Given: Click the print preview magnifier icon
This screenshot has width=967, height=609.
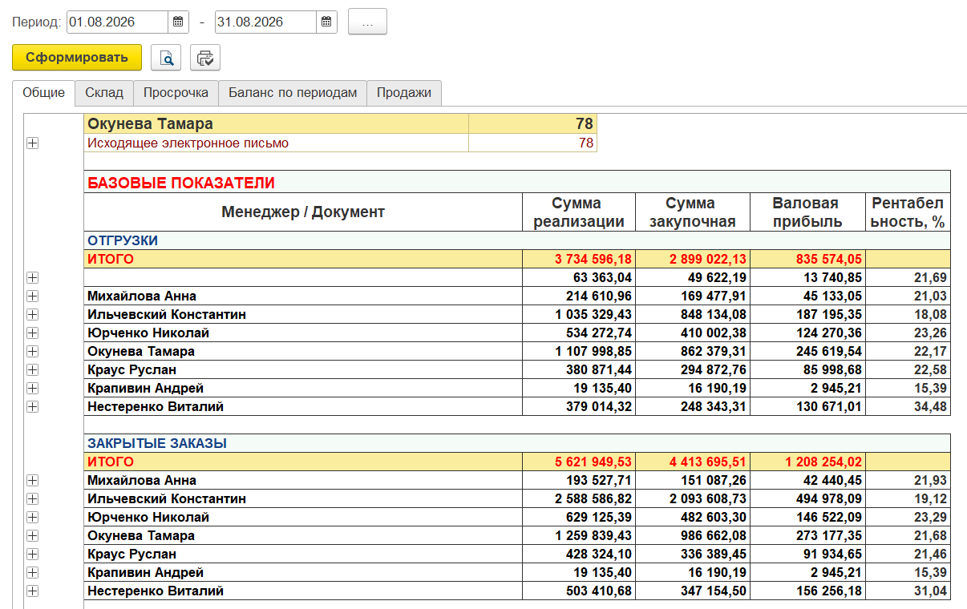Looking at the screenshot, I should [166, 58].
